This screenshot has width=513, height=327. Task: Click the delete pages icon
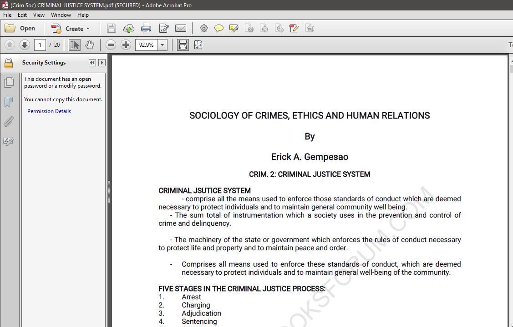(249, 29)
